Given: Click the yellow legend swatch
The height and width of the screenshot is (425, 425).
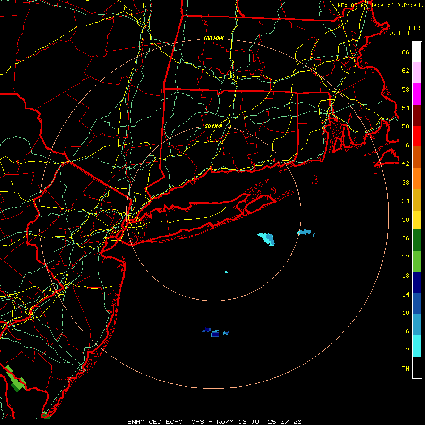Looking at the screenshot, I should pos(417,220).
